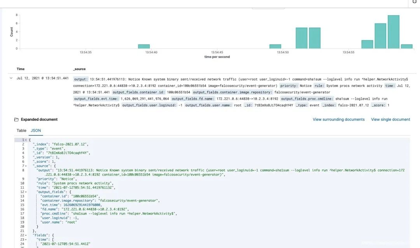Click the histogram bar just before 13:54:50

[x=275, y=46]
